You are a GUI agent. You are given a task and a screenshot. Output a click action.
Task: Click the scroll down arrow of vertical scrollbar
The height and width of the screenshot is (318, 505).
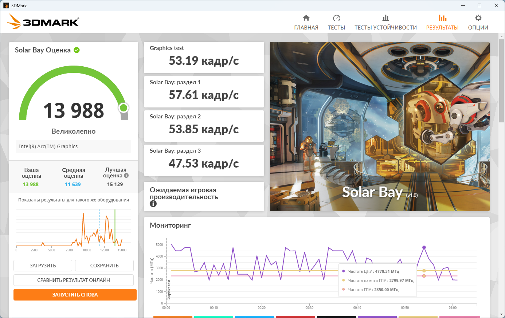502,314
